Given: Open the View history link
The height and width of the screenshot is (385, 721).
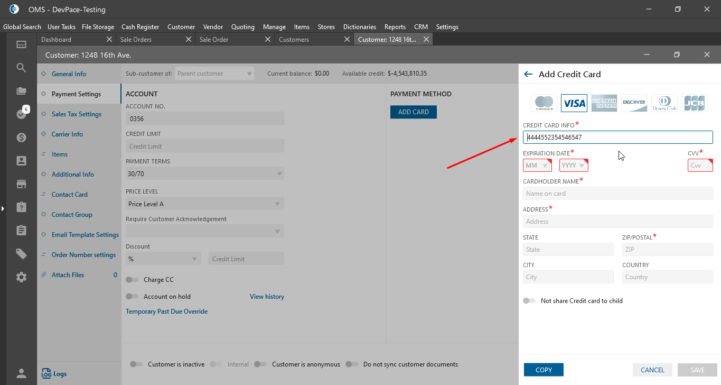Looking at the screenshot, I should [x=267, y=297].
